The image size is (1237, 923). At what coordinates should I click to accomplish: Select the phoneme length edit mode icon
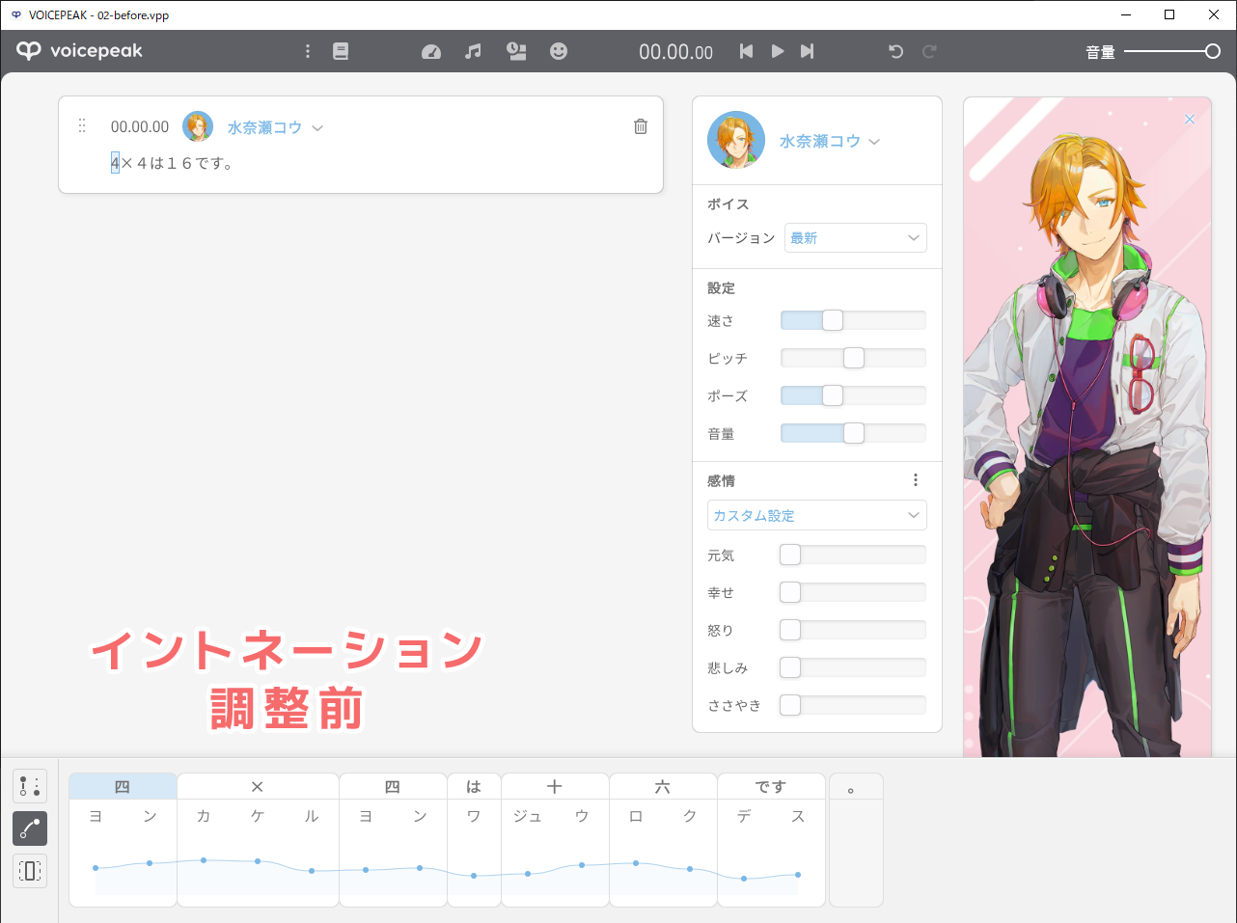coord(30,871)
